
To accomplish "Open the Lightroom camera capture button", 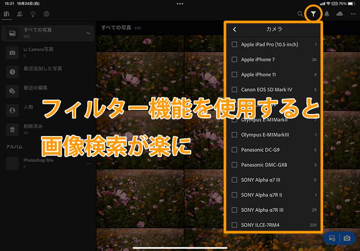I will (347, 238).
